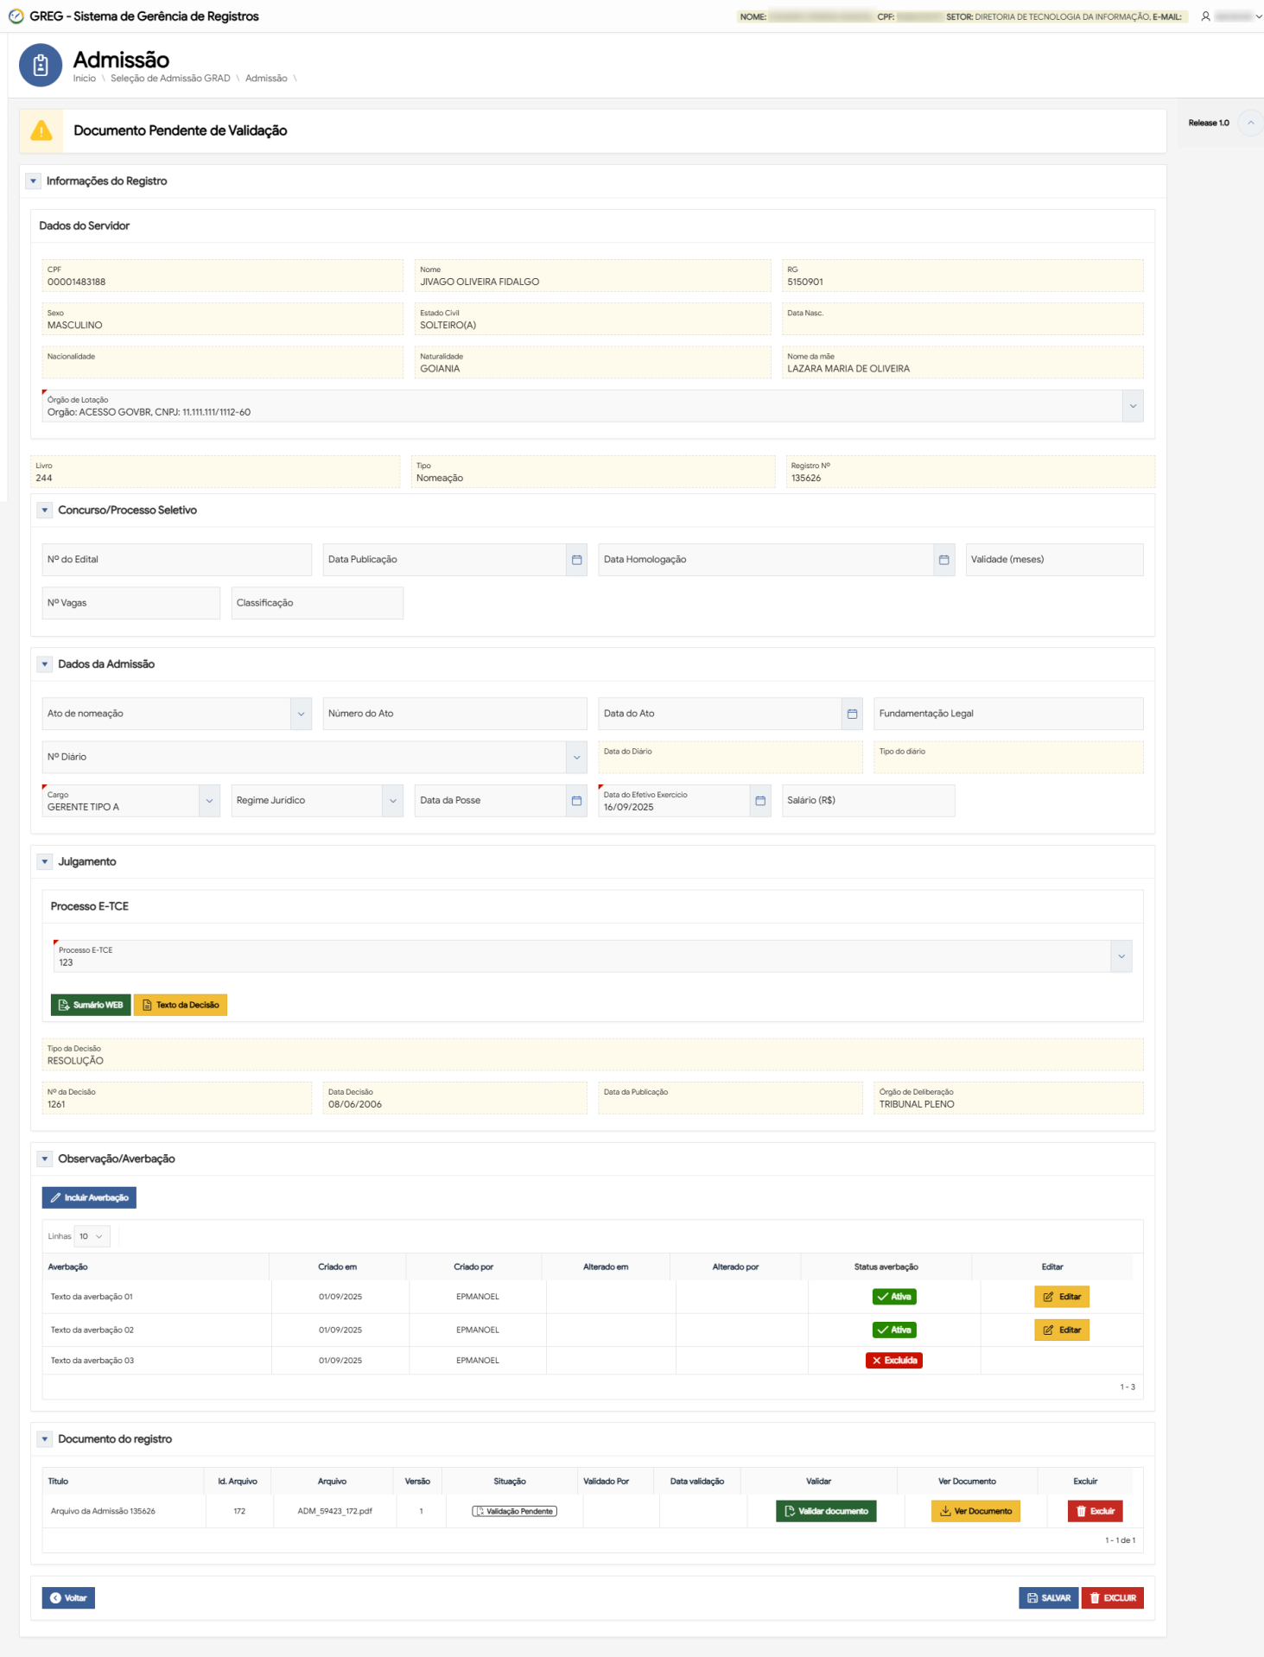Open the Cargo dropdown
This screenshot has height=1657, width=1264.
click(209, 801)
